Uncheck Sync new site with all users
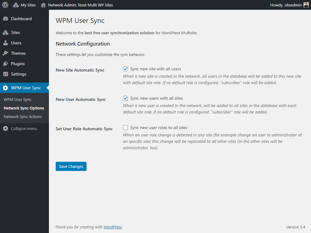The height and width of the screenshot is (233, 311). (x=125, y=69)
